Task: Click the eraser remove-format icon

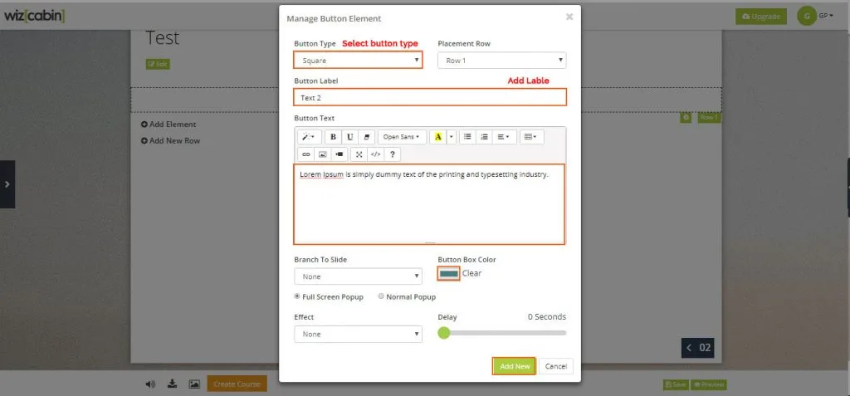Action: pos(366,137)
